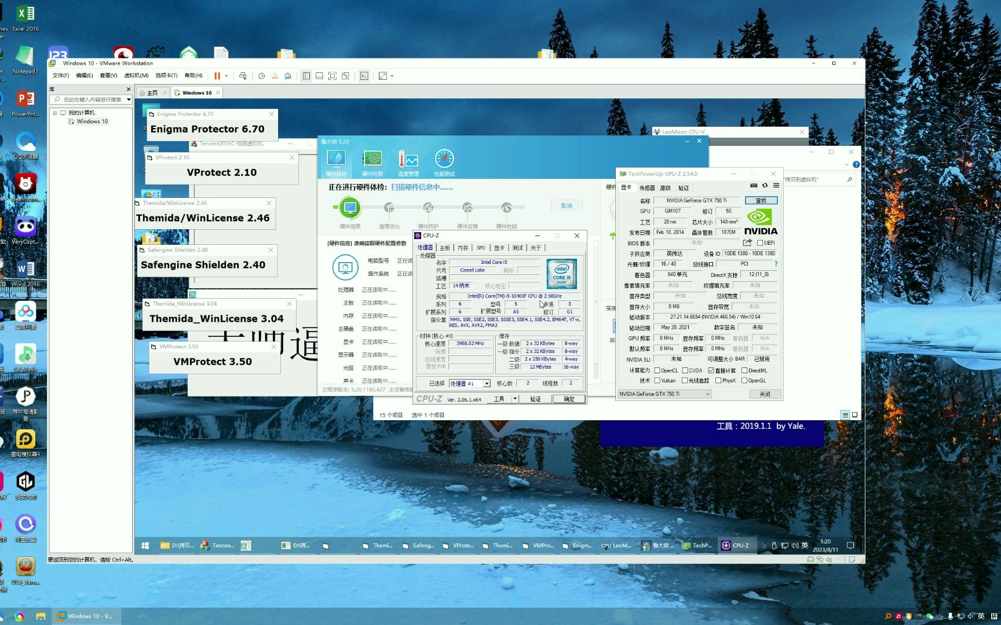This screenshot has width=1001, height=625.
Task: Switch to the 主板 tab in CPU-Z
Action: [445, 248]
